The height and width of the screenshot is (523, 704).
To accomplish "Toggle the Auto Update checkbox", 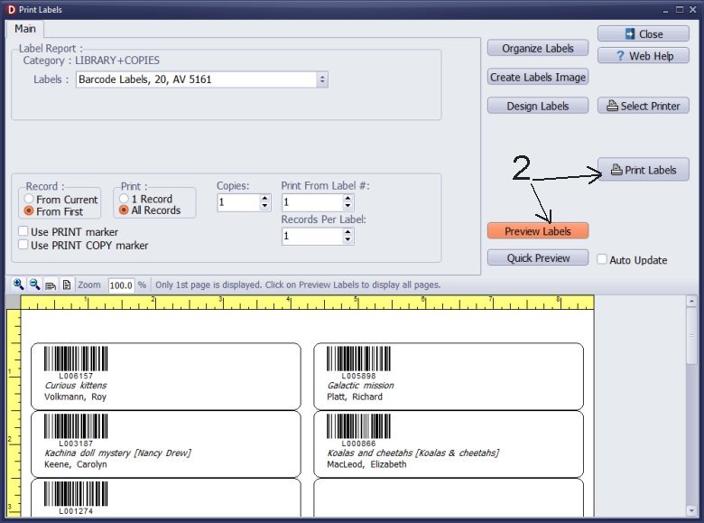I will (602, 259).
